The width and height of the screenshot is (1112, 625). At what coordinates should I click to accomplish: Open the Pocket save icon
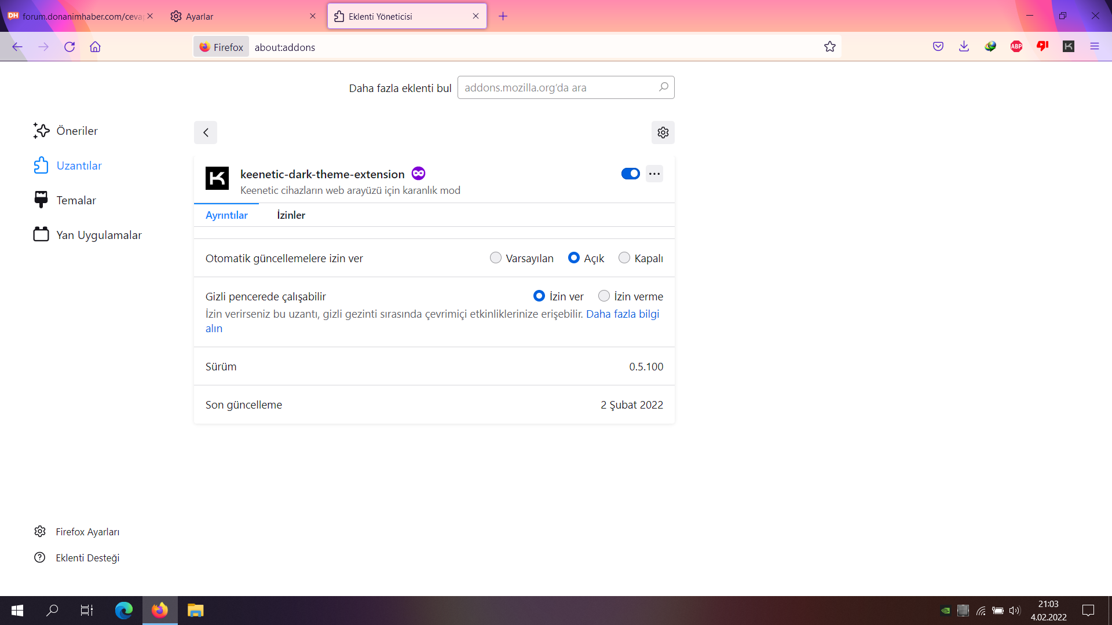[x=938, y=47]
